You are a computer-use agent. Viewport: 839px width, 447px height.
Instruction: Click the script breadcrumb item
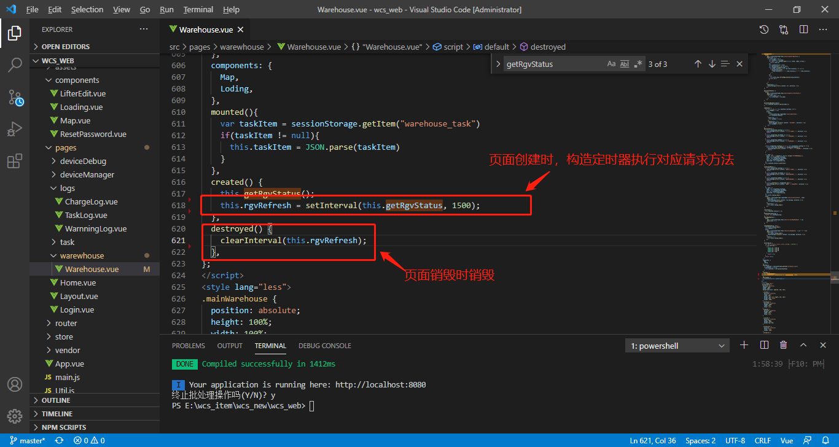[448, 47]
